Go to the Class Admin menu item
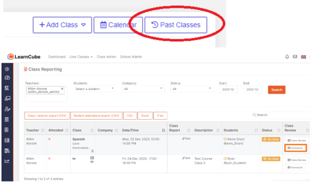The width and height of the screenshot is (312, 183). click(106, 57)
